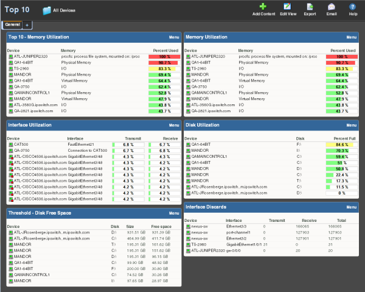Click 6.8 % receive bar for QA-3750
Screen dimensions: 365x292
pos(164,151)
